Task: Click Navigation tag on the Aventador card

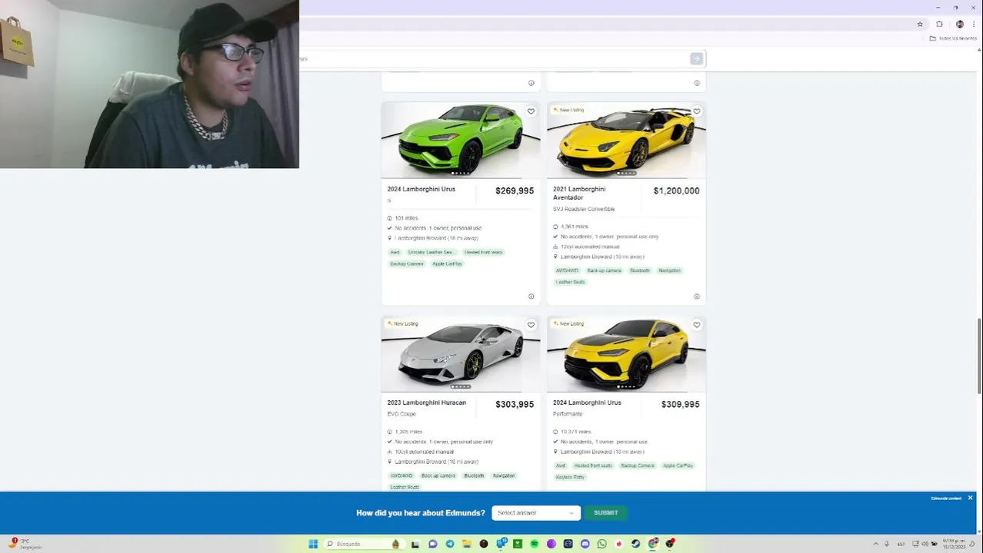Action: 669,270
